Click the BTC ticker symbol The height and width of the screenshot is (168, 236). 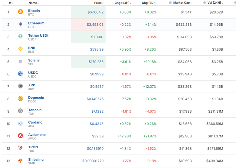(31, 15)
